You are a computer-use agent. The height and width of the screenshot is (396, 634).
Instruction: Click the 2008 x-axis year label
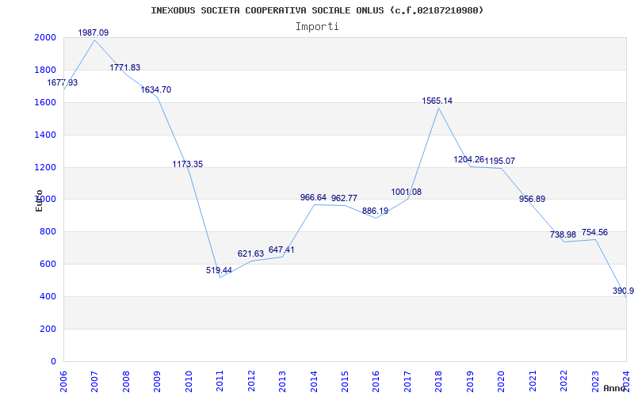pyautogui.click(x=126, y=381)
